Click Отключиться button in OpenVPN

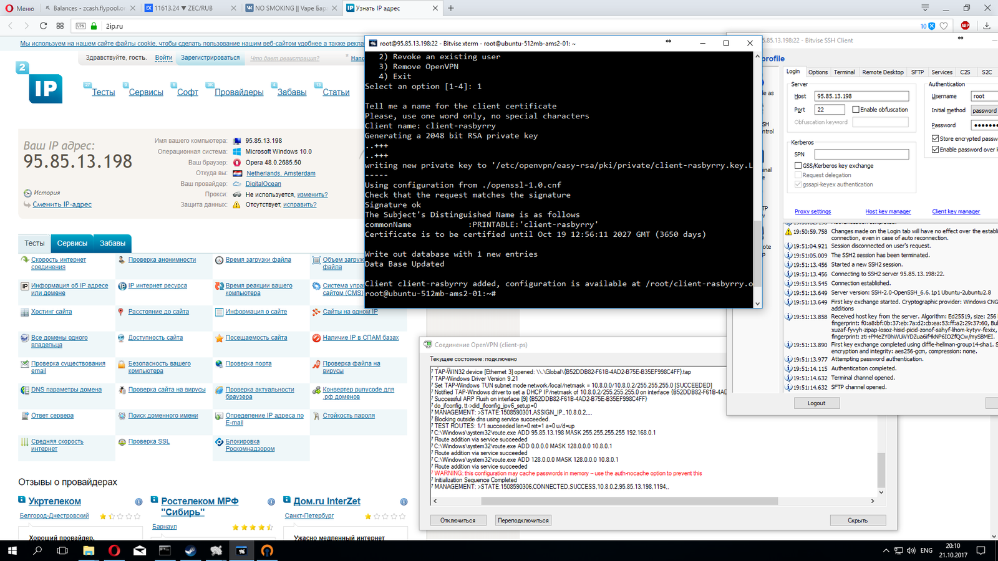pyautogui.click(x=458, y=520)
